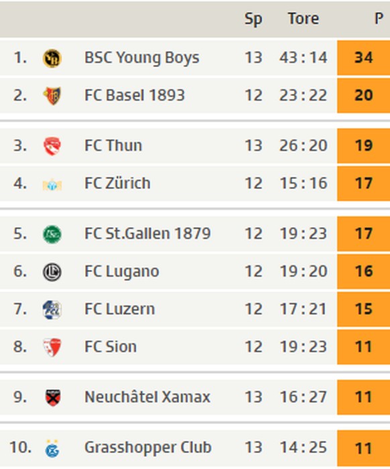The width and height of the screenshot is (390, 469).
Task: Click the P points column header
Action: coord(379,19)
